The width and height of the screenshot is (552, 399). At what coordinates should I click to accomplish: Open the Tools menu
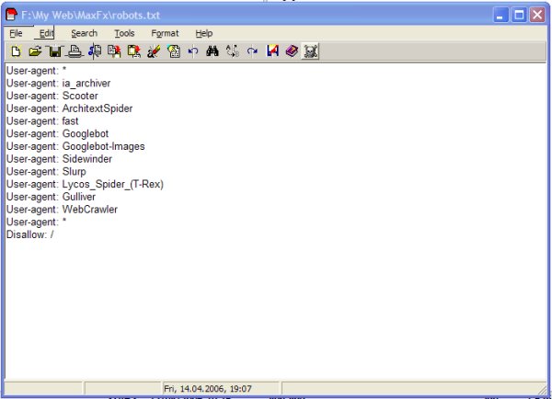(124, 33)
